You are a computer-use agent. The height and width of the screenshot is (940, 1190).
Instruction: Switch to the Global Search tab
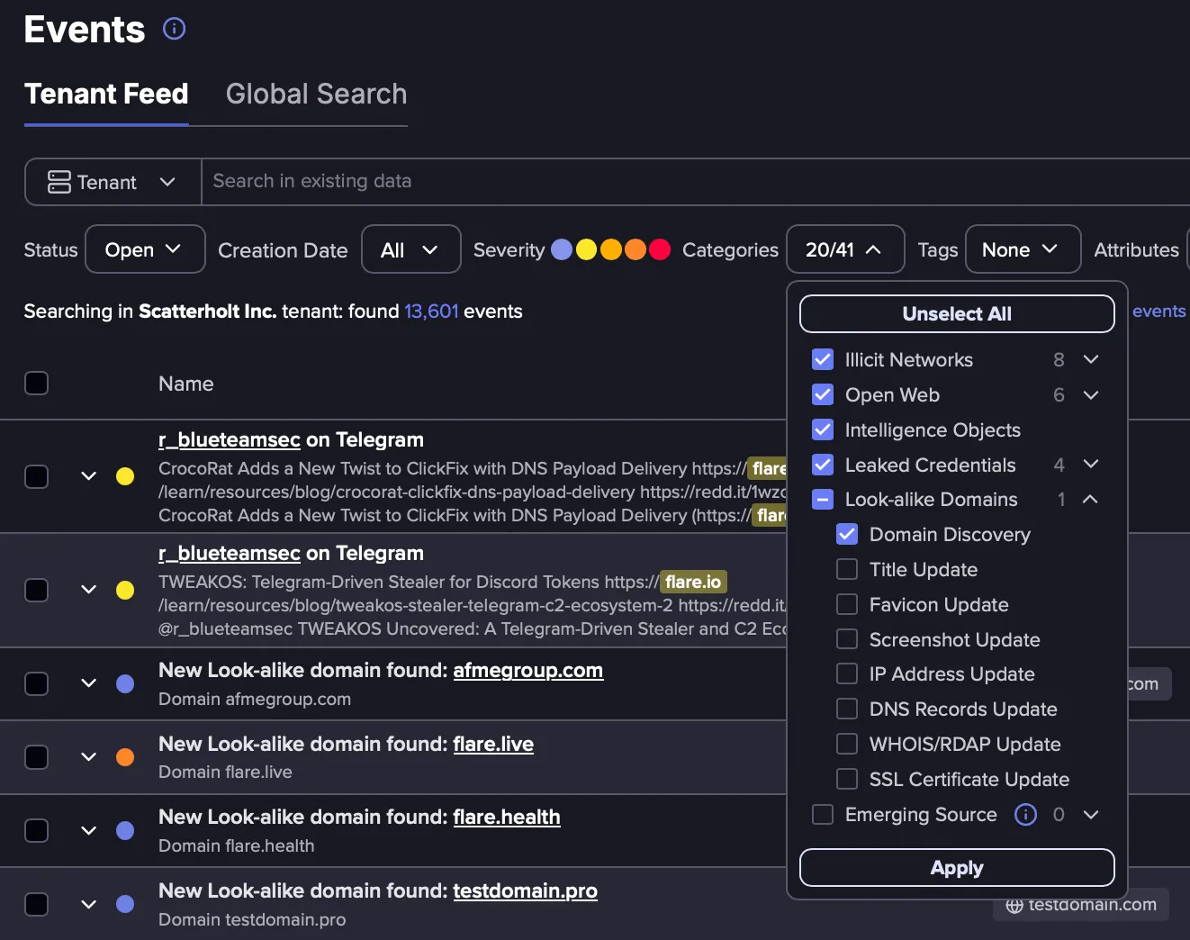point(316,94)
